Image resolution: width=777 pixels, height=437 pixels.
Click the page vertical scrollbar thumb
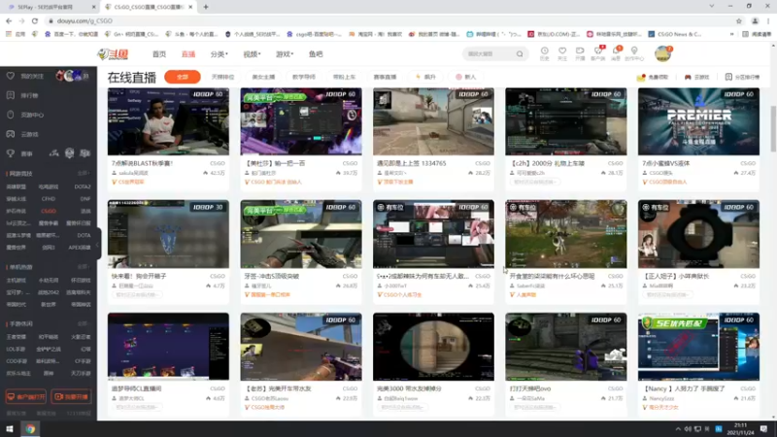(773, 129)
